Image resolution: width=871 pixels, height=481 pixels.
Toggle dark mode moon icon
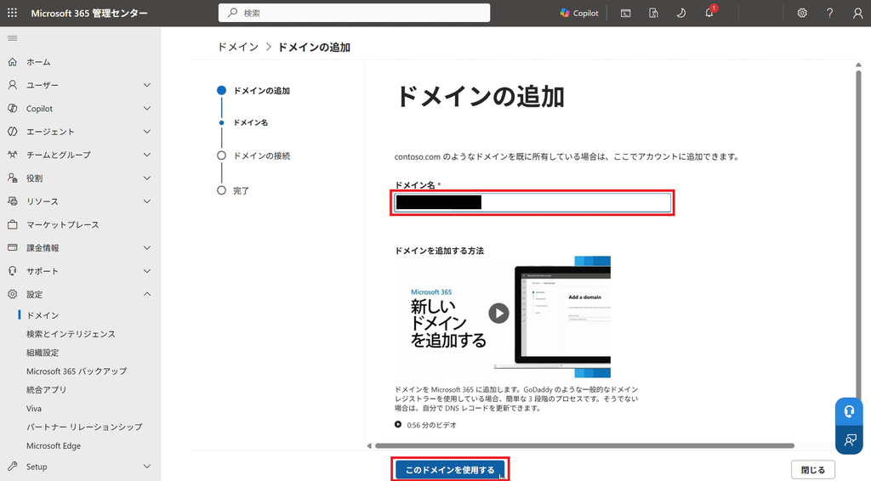681,13
